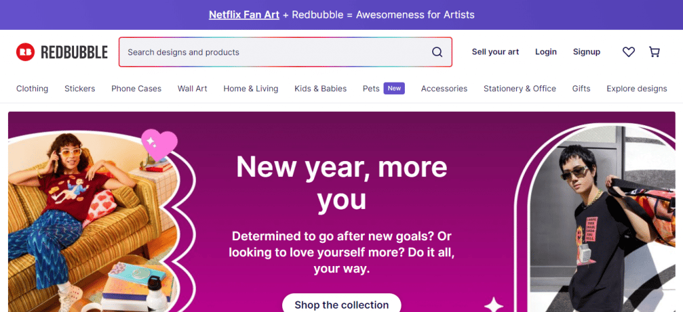The height and width of the screenshot is (312, 683).
Task: Open the shopping cart icon
Action: pyautogui.click(x=654, y=52)
